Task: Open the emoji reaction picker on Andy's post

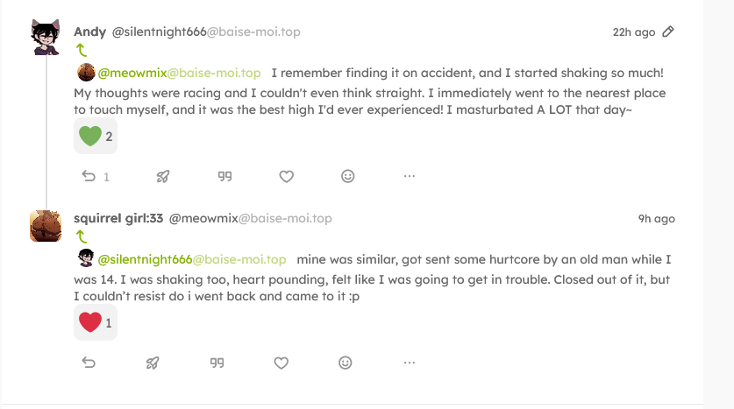Action: click(x=347, y=176)
